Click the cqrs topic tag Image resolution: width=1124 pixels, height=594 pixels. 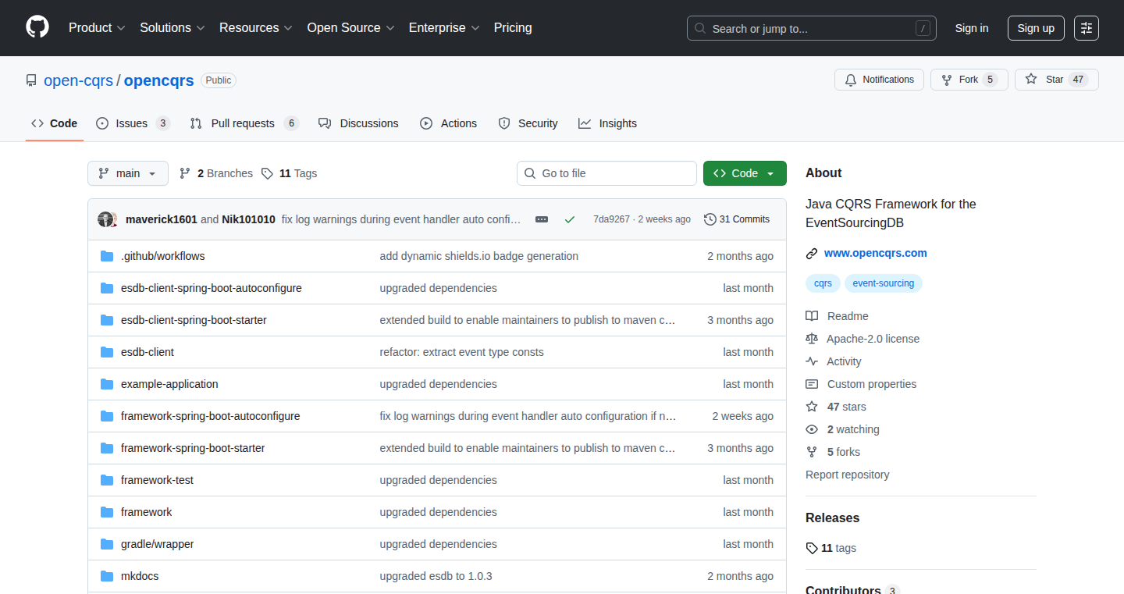(x=823, y=283)
